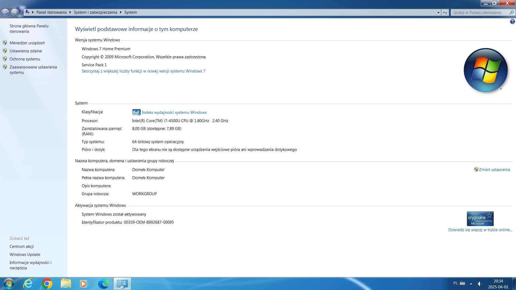Click shield icon beside Zaawansowane ustawienia systemu
The height and width of the screenshot is (290, 516).
click(5, 67)
